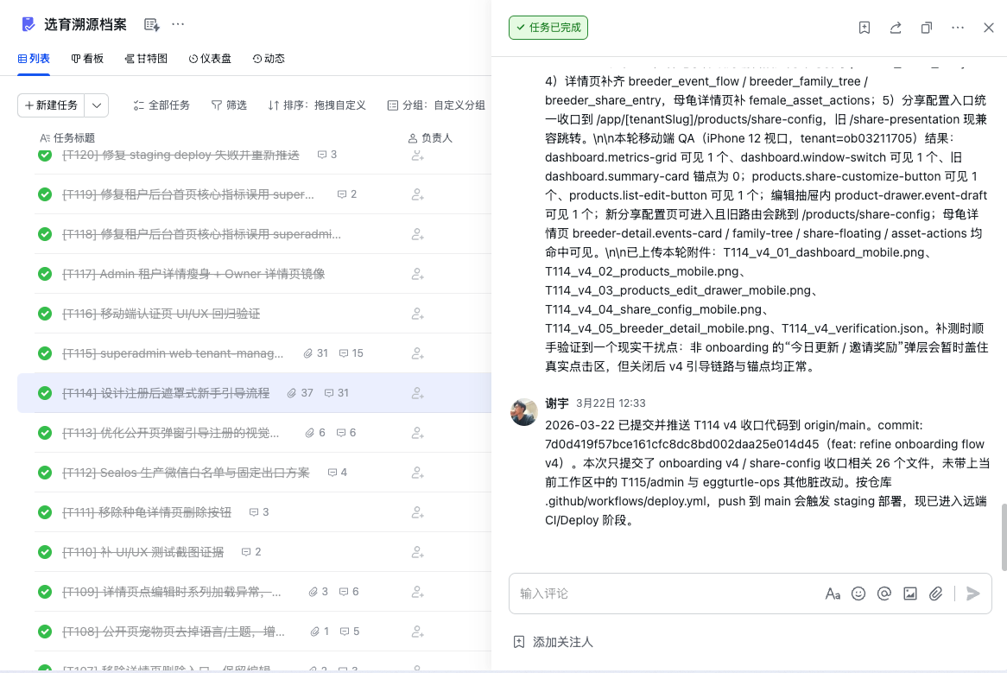Open the 全部任务 filter dropdown
Image resolution: width=1007 pixels, height=673 pixels.
point(161,105)
